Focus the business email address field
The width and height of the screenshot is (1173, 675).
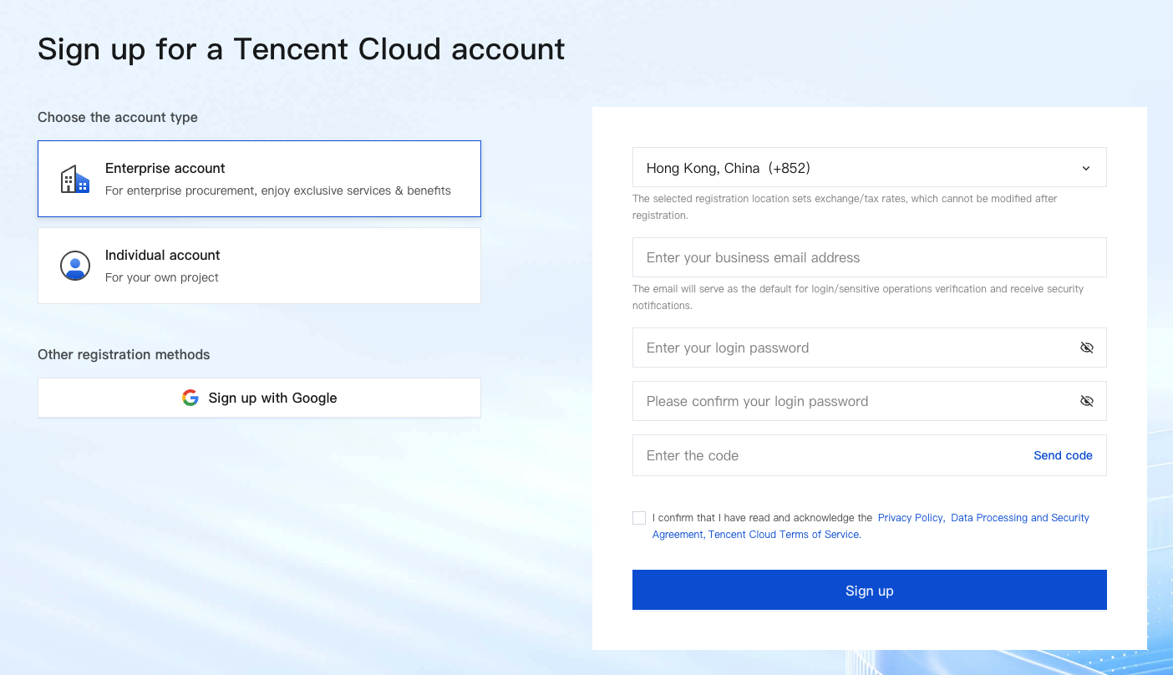869,257
